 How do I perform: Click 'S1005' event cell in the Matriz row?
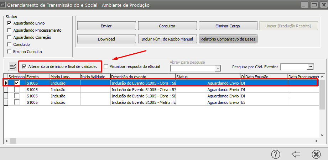(x=38, y=102)
